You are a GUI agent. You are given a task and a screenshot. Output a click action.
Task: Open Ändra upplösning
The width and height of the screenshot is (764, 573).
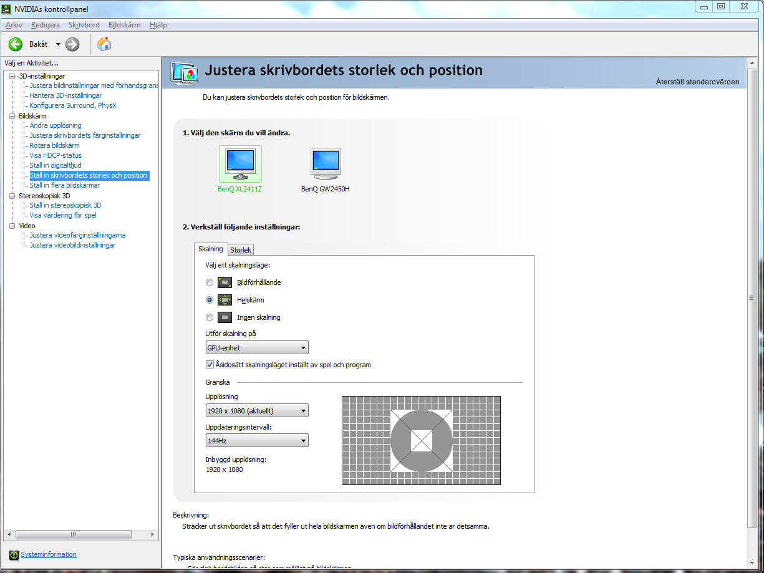[56, 125]
